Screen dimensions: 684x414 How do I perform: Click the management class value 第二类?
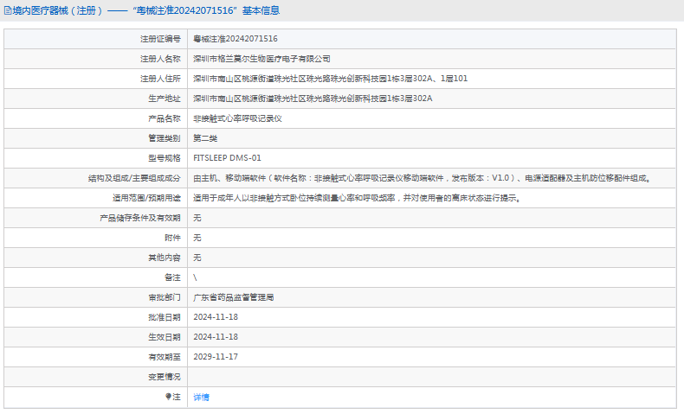pos(205,138)
